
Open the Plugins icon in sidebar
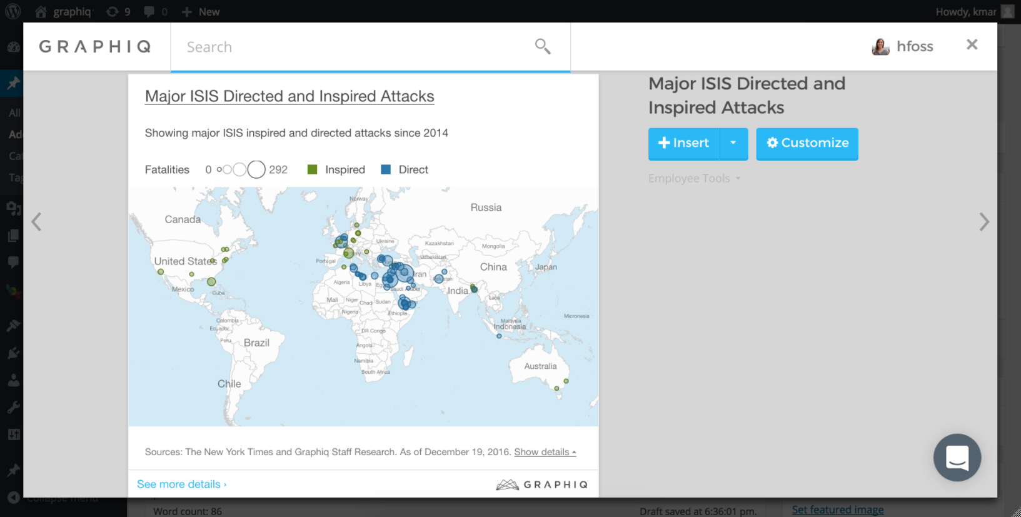(13, 353)
